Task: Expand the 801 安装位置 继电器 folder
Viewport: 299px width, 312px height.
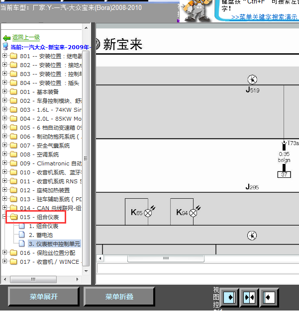Action: point(5,56)
